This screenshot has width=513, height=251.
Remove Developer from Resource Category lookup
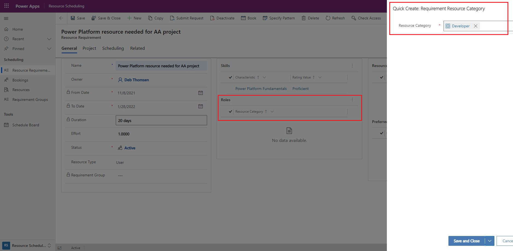point(476,26)
